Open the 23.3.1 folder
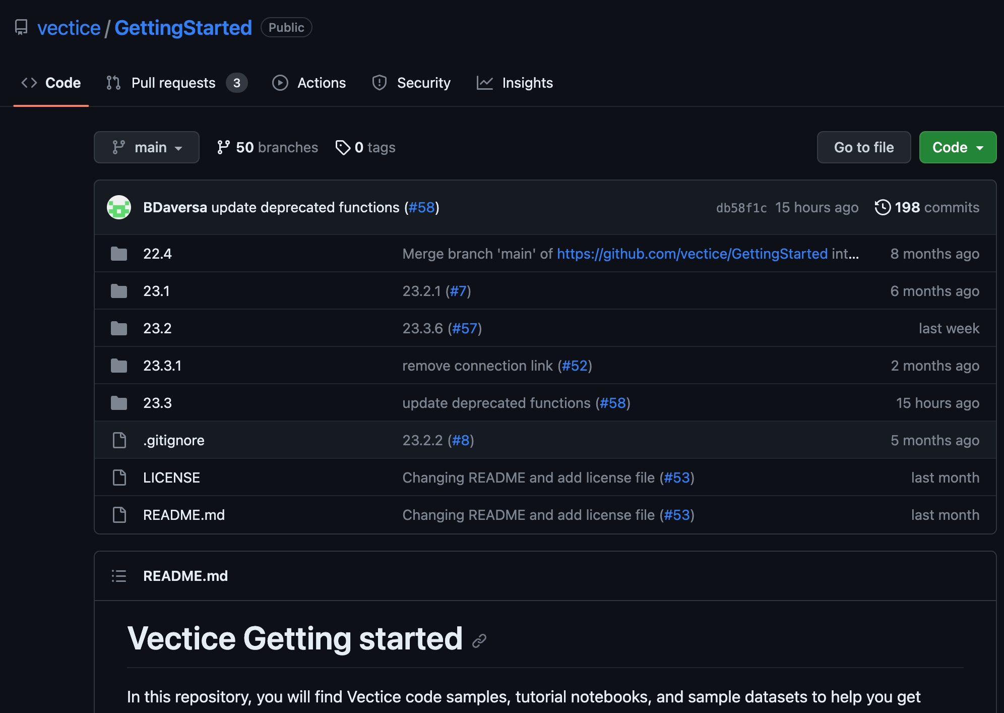The width and height of the screenshot is (1004, 713). click(x=162, y=366)
